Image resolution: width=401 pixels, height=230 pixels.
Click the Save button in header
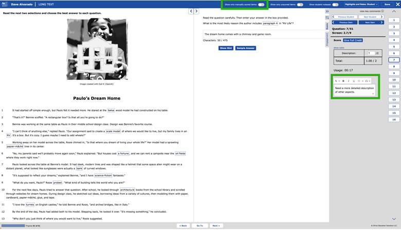pos(387,4)
